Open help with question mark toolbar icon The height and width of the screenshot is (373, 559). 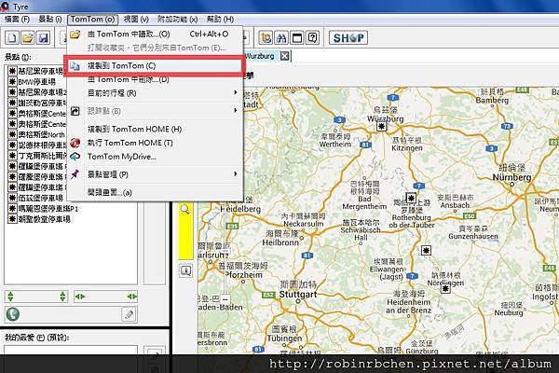[313, 37]
